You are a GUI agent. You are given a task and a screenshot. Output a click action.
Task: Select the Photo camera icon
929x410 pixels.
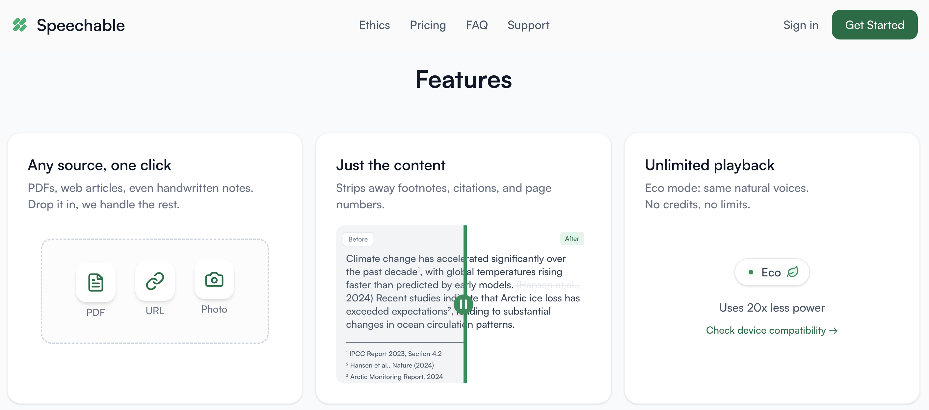pyautogui.click(x=214, y=279)
